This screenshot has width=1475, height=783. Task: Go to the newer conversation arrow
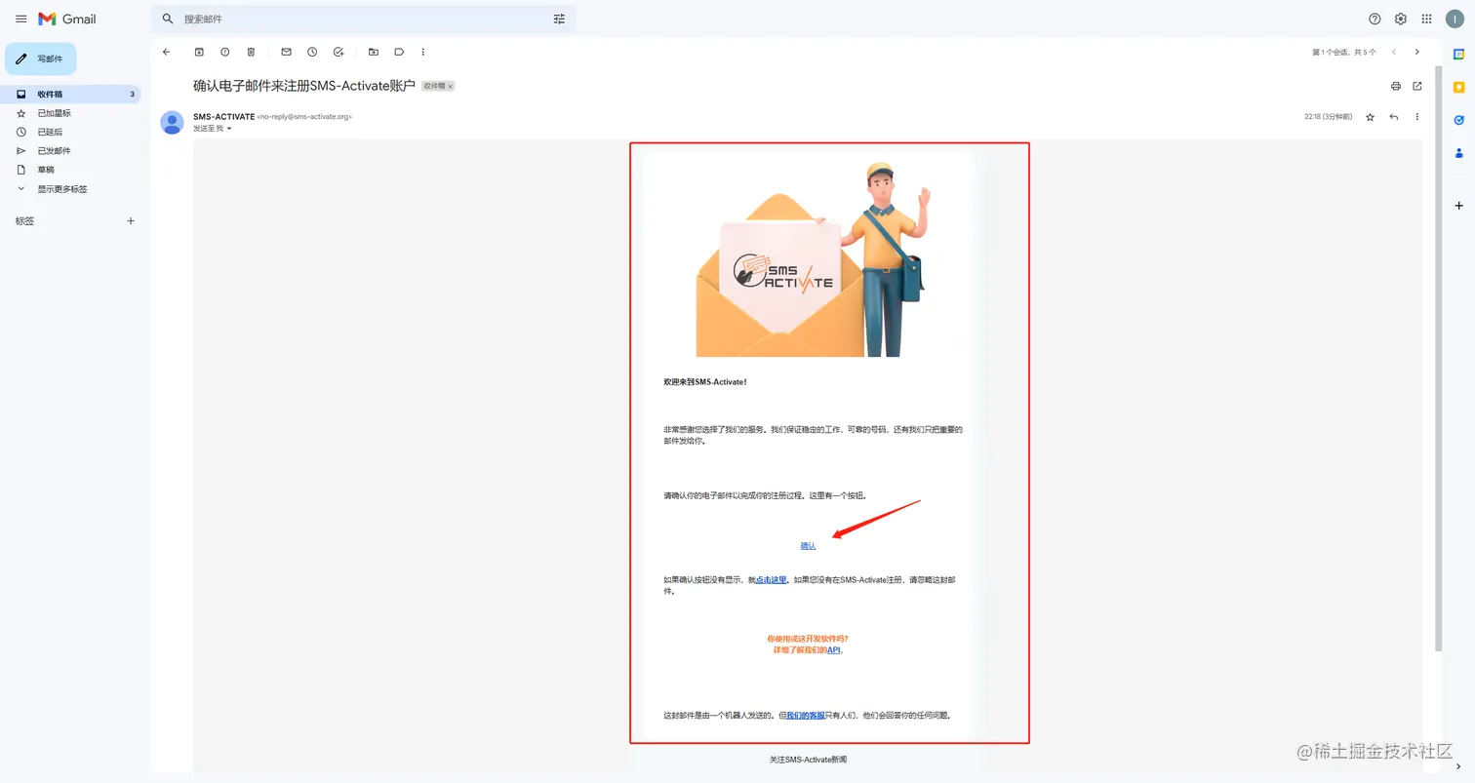tap(1394, 52)
